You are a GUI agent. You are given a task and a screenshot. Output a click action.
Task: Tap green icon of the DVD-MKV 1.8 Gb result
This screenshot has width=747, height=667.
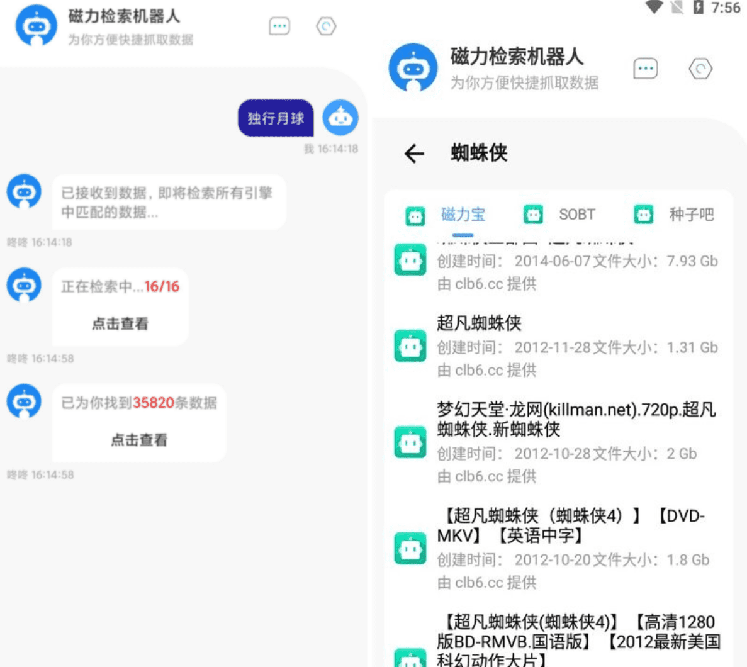click(x=410, y=548)
